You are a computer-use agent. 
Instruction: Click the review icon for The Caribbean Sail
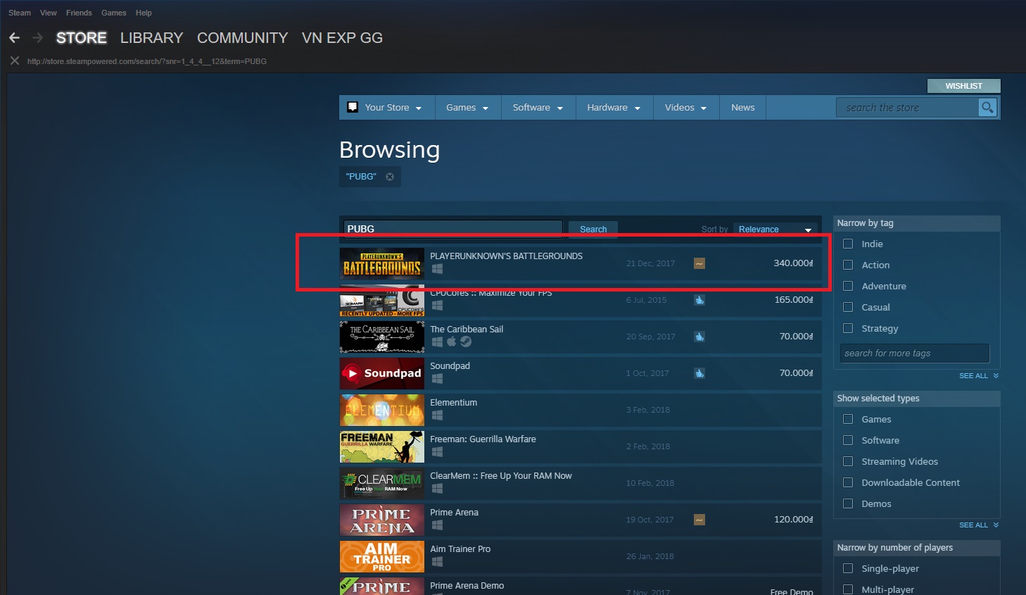click(699, 337)
